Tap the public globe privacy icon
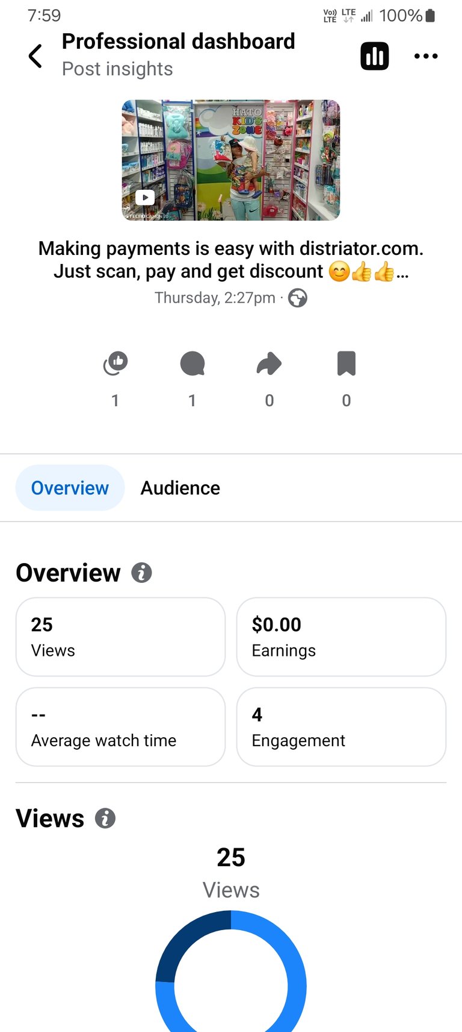The width and height of the screenshot is (462, 1032). [298, 298]
